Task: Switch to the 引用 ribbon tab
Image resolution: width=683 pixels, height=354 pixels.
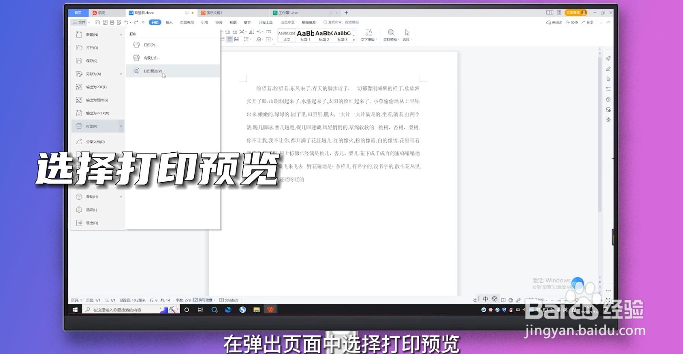Action: [x=204, y=22]
